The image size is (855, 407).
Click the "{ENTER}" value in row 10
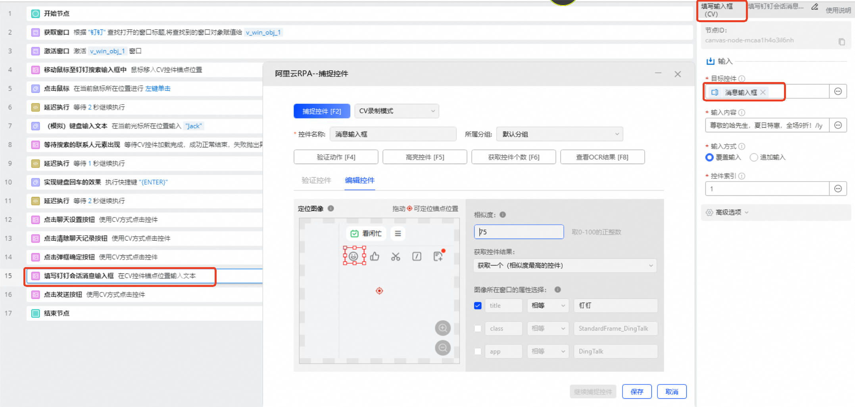153,182
